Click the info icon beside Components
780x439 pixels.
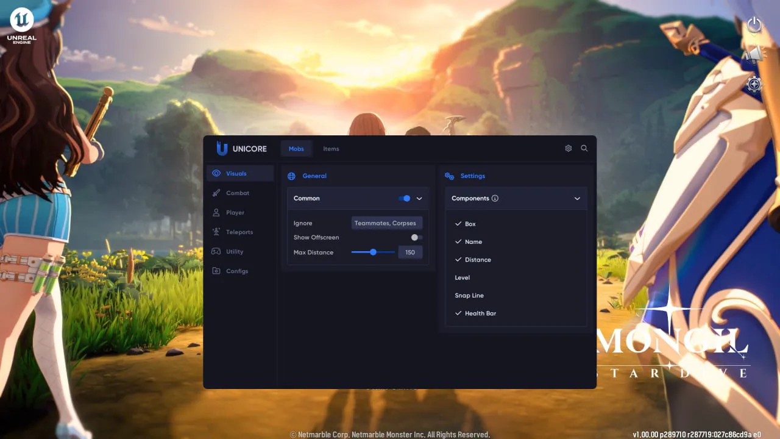495,198
